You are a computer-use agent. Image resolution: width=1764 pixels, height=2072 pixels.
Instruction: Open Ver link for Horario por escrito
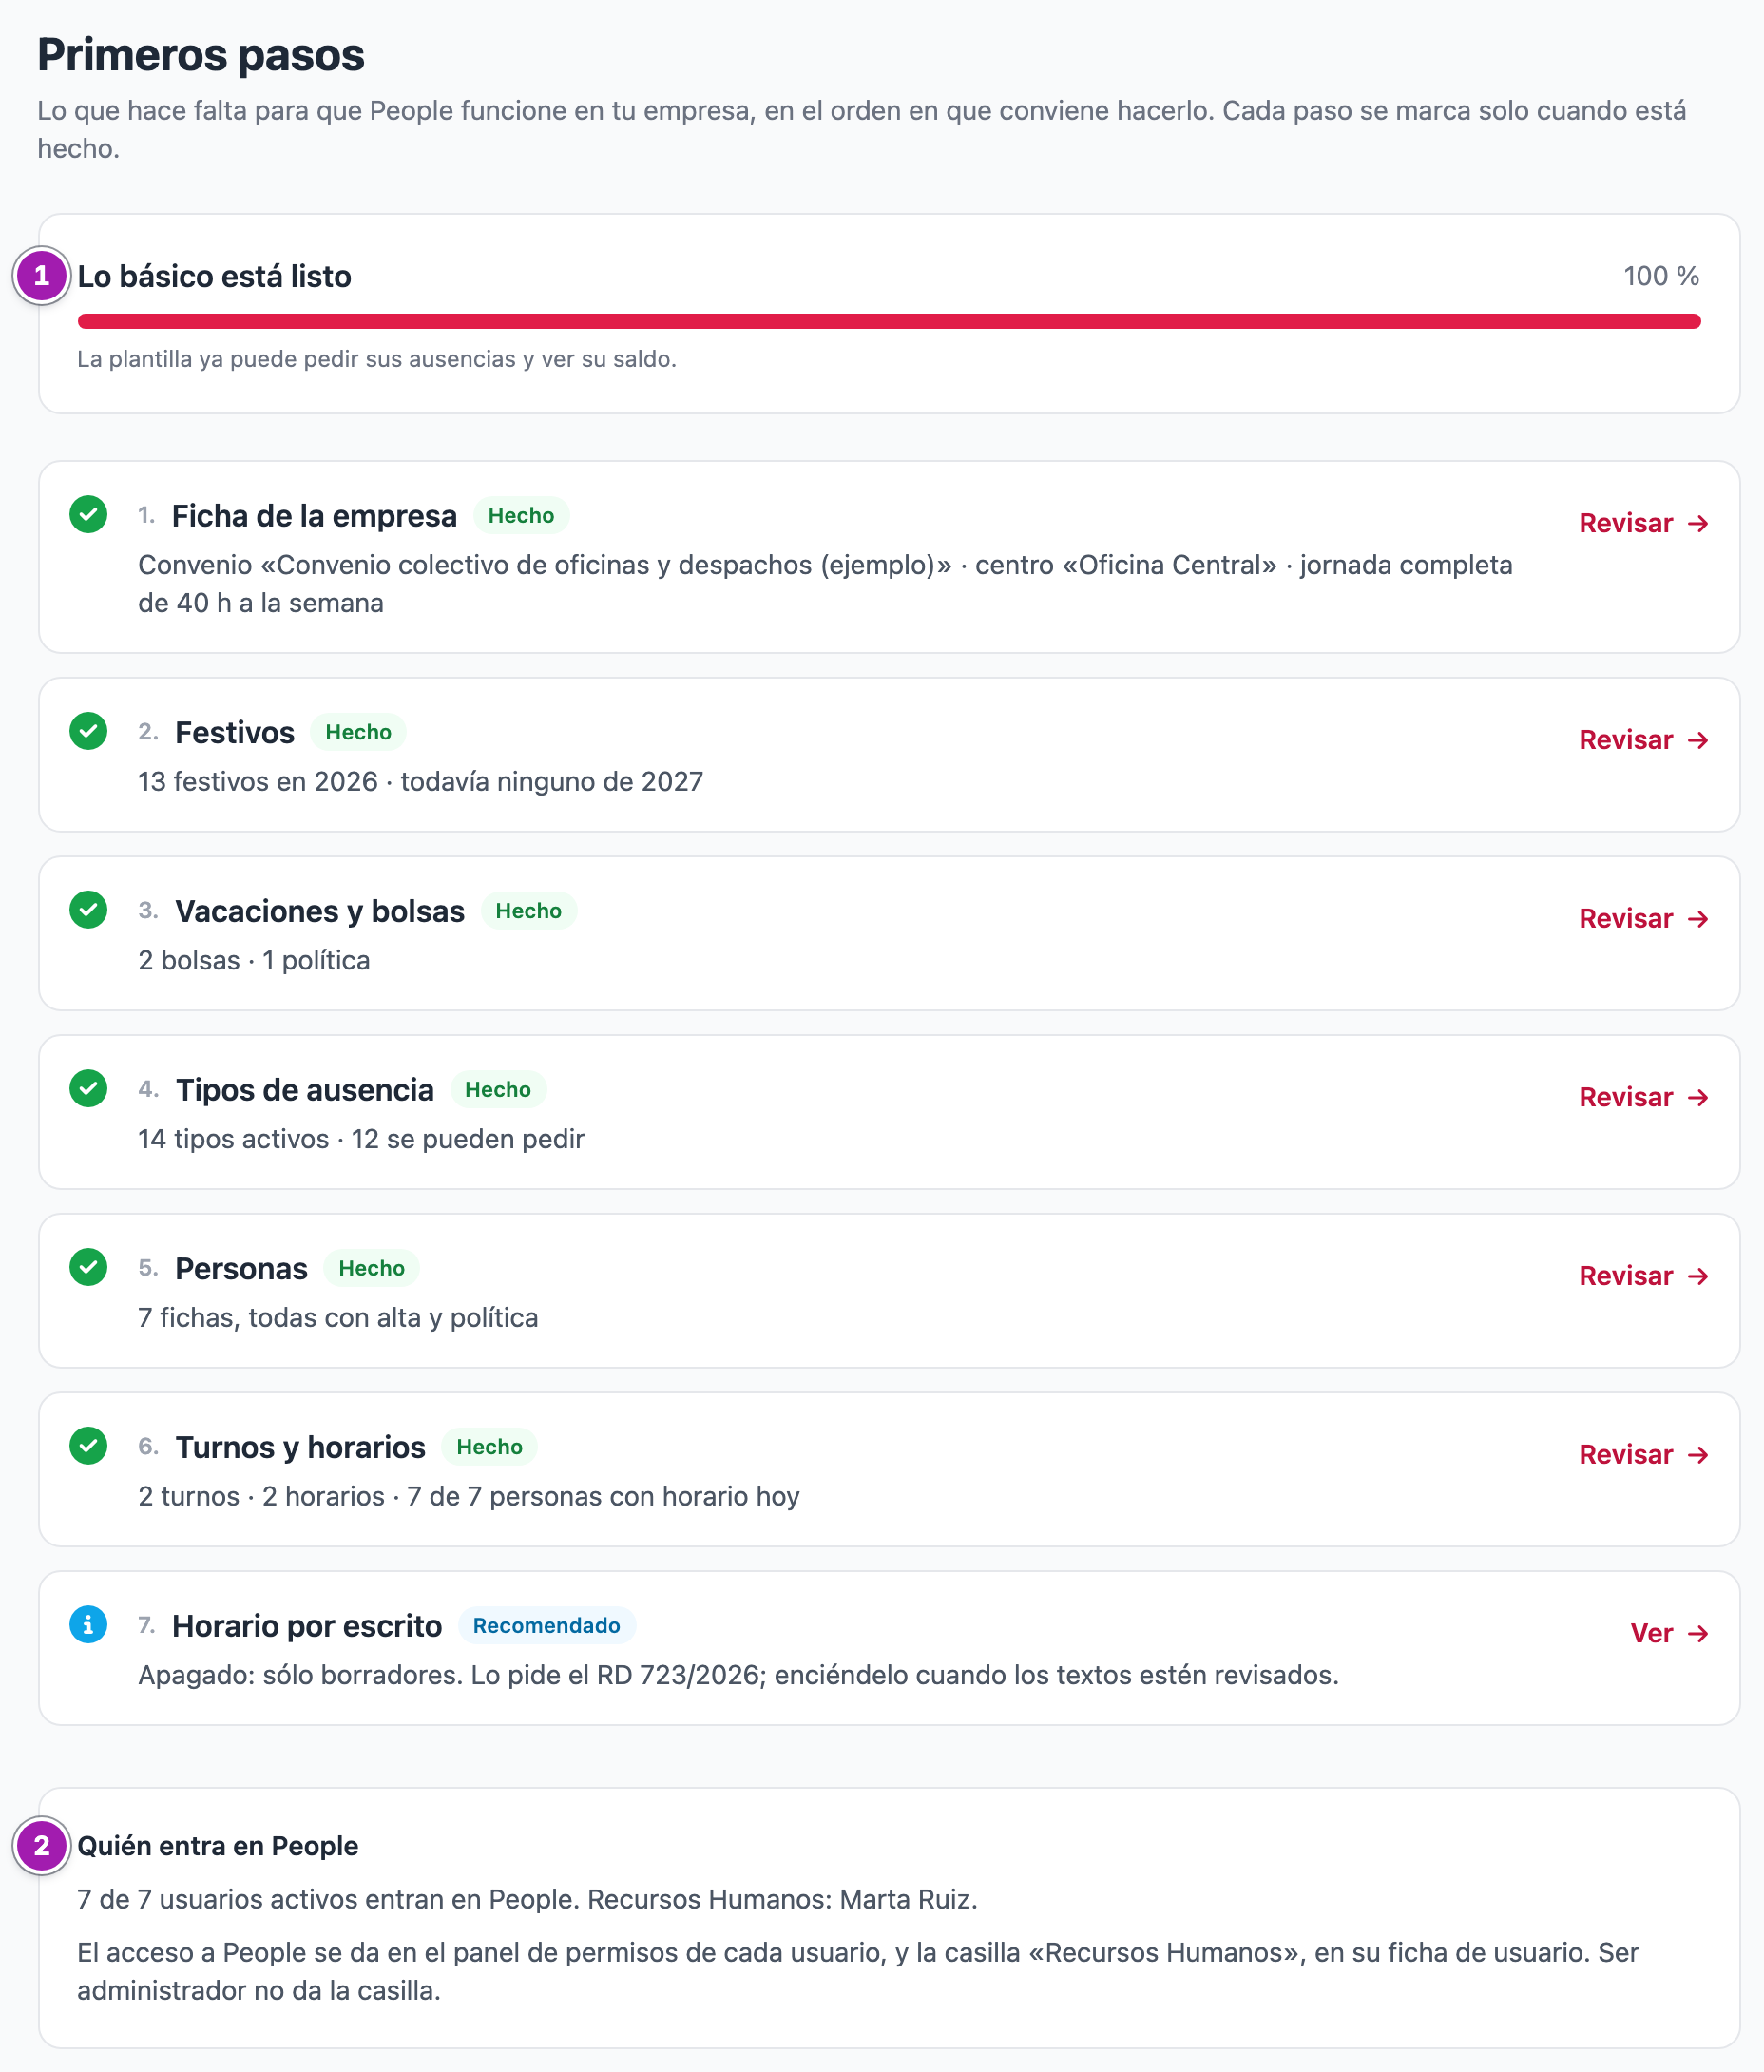(1669, 1634)
